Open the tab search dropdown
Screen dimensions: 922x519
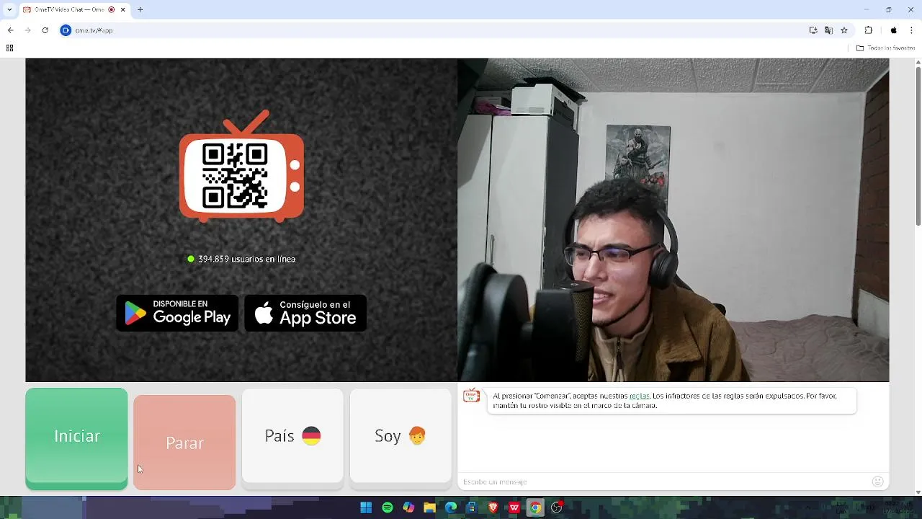pos(9,9)
